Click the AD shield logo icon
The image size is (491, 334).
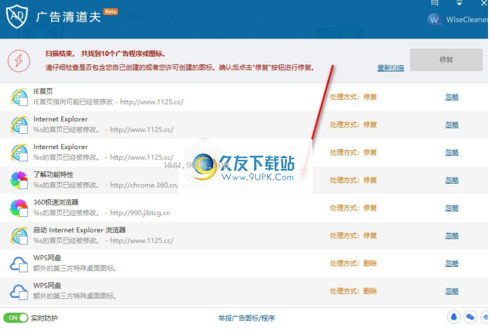click(17, 17)
